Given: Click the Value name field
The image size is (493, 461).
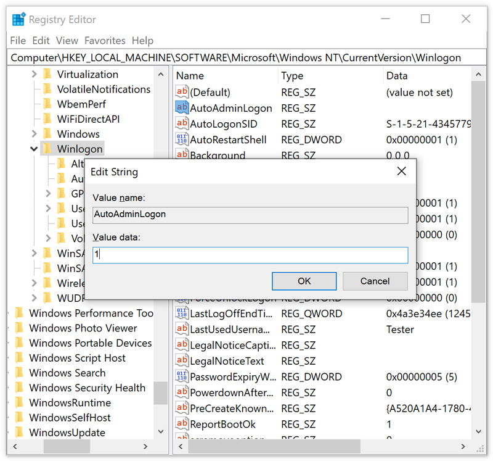Looking at the screenshot, I should pyautogui.click(x=250, y=215).
